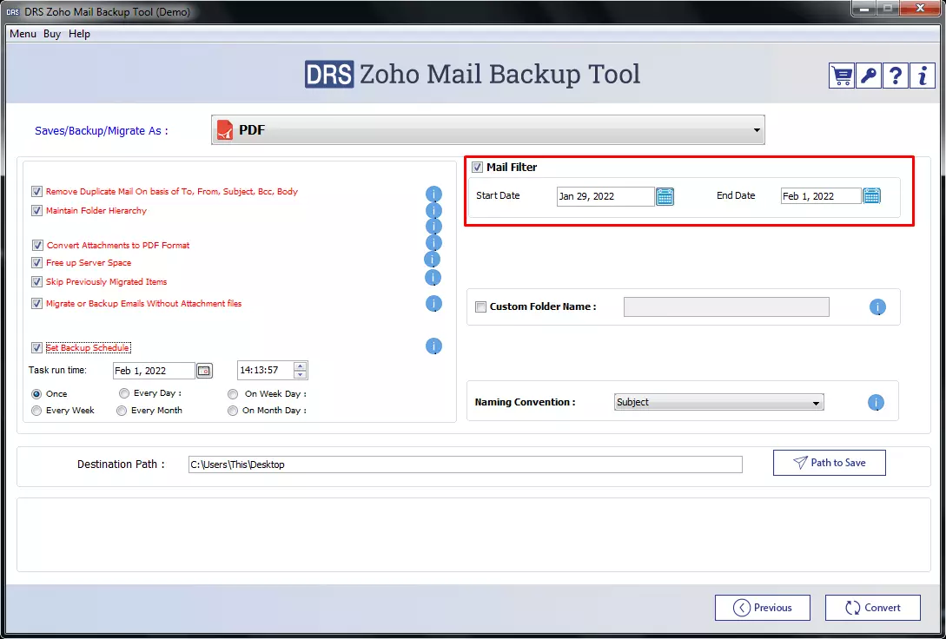
Task: Select the Once schedule radio button
Action: pos(36,394)
